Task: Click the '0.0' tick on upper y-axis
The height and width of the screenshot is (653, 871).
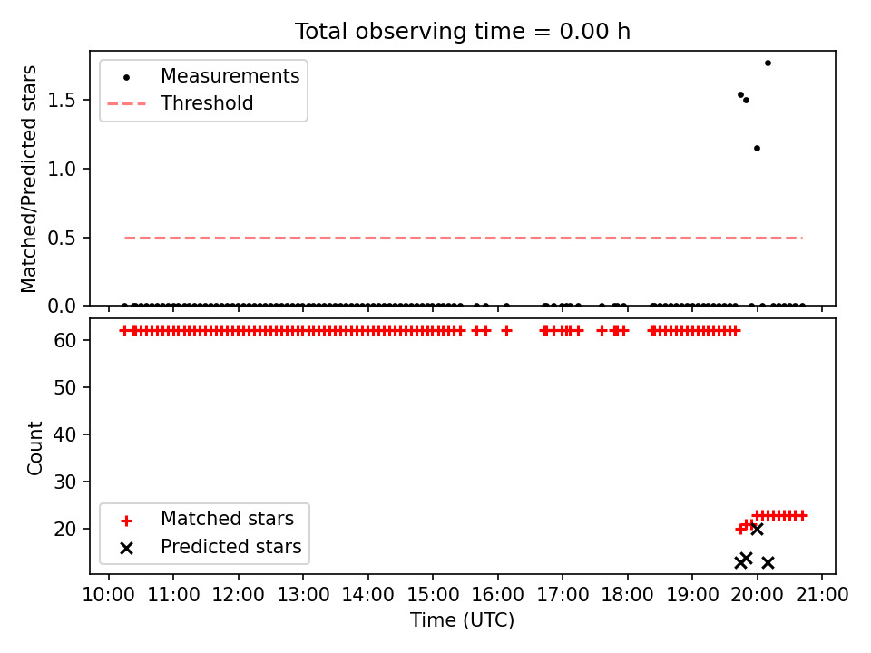Action: (62, 307)
